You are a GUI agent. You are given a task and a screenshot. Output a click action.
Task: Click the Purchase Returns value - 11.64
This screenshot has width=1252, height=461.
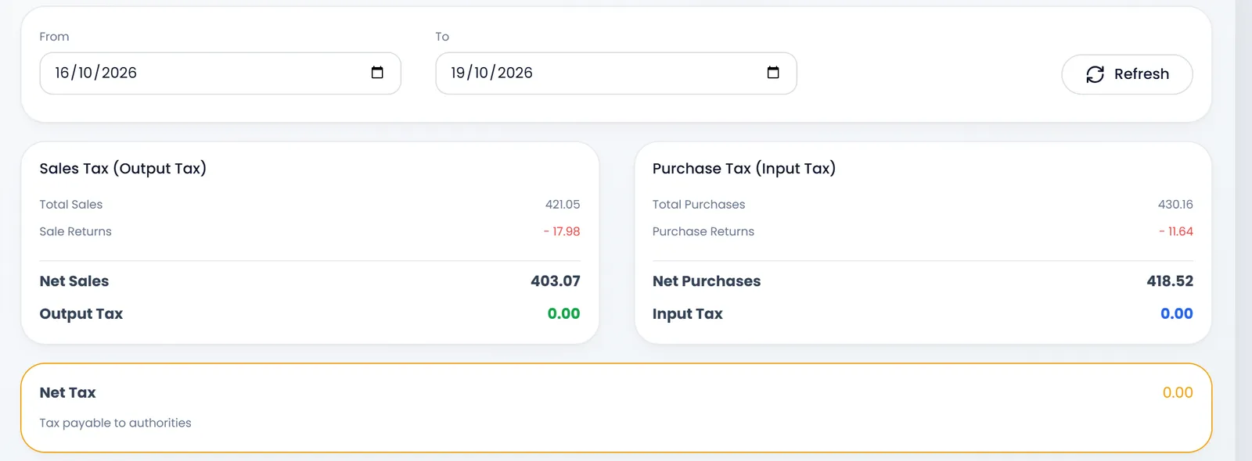coord(1176,231)
